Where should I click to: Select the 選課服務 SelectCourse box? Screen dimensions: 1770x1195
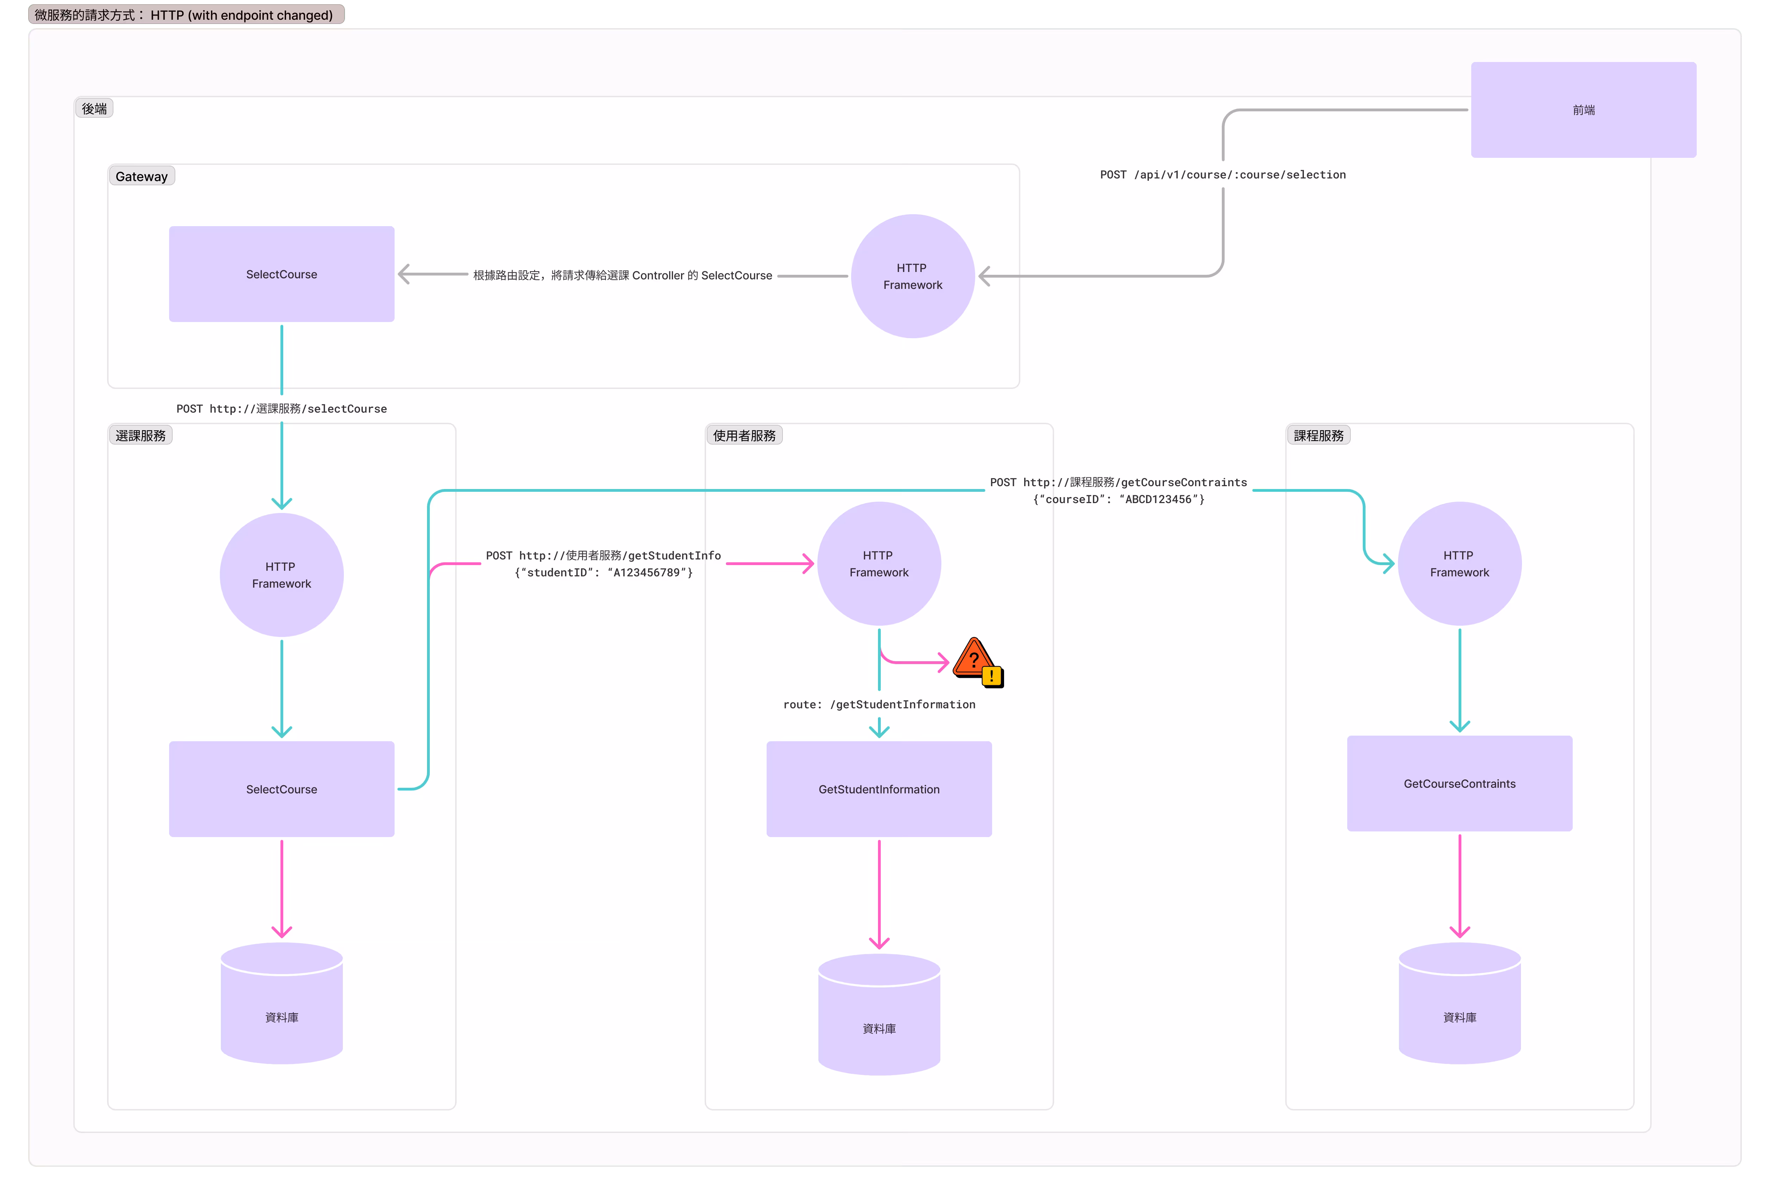282,789
